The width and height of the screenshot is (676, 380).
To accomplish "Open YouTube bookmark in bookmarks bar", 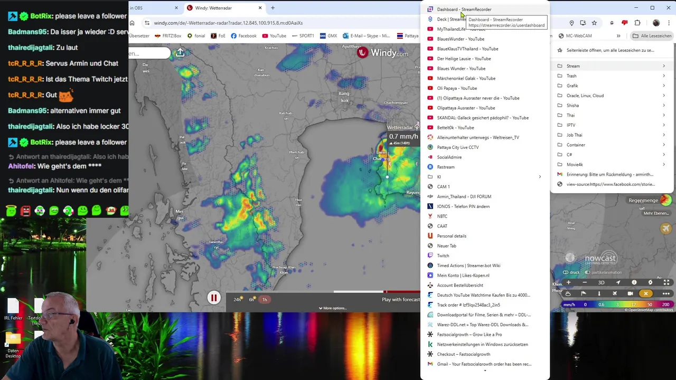I will coord(274,36).
